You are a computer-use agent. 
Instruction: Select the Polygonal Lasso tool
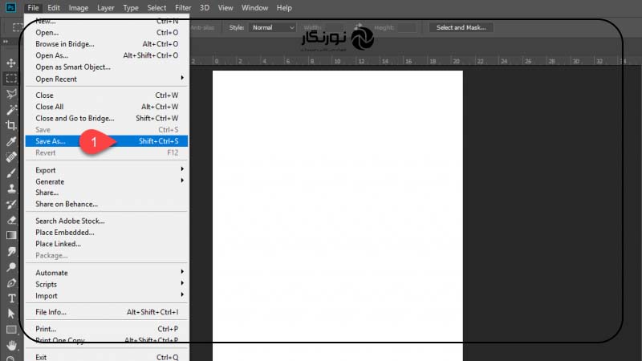point(11,94)
